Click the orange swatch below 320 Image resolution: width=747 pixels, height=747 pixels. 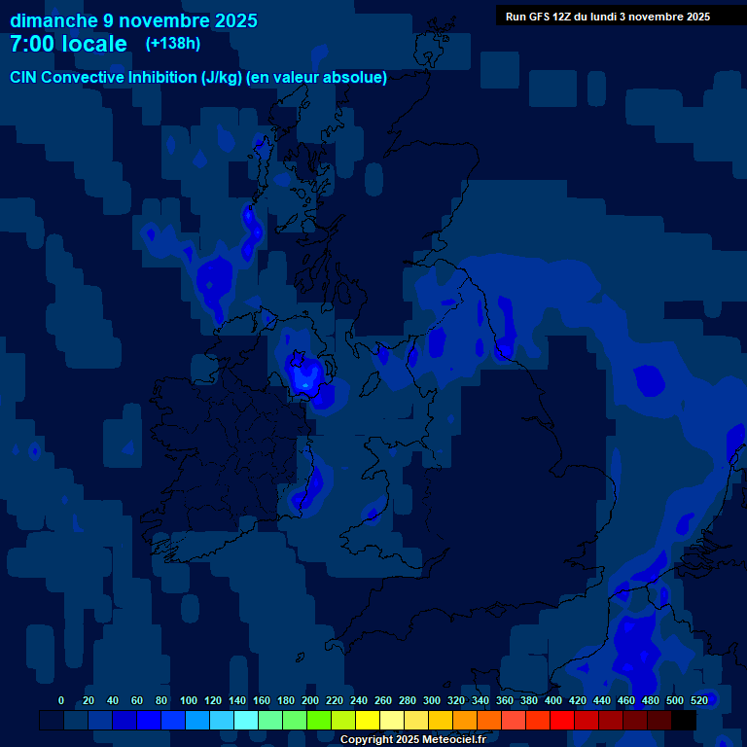[x=465, y=721]
